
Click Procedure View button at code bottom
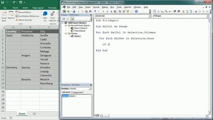(96, 116)
